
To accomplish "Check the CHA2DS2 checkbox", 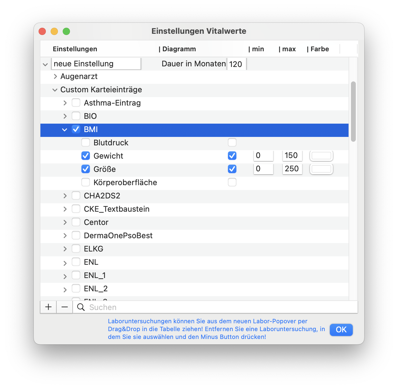I will pyautogui.click(x=76, y=196).
